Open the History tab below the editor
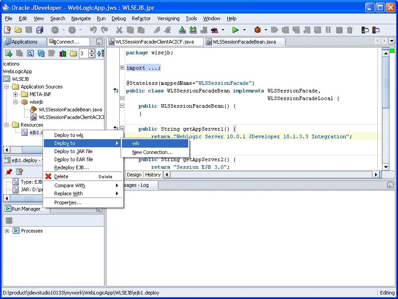 point(153,175)
